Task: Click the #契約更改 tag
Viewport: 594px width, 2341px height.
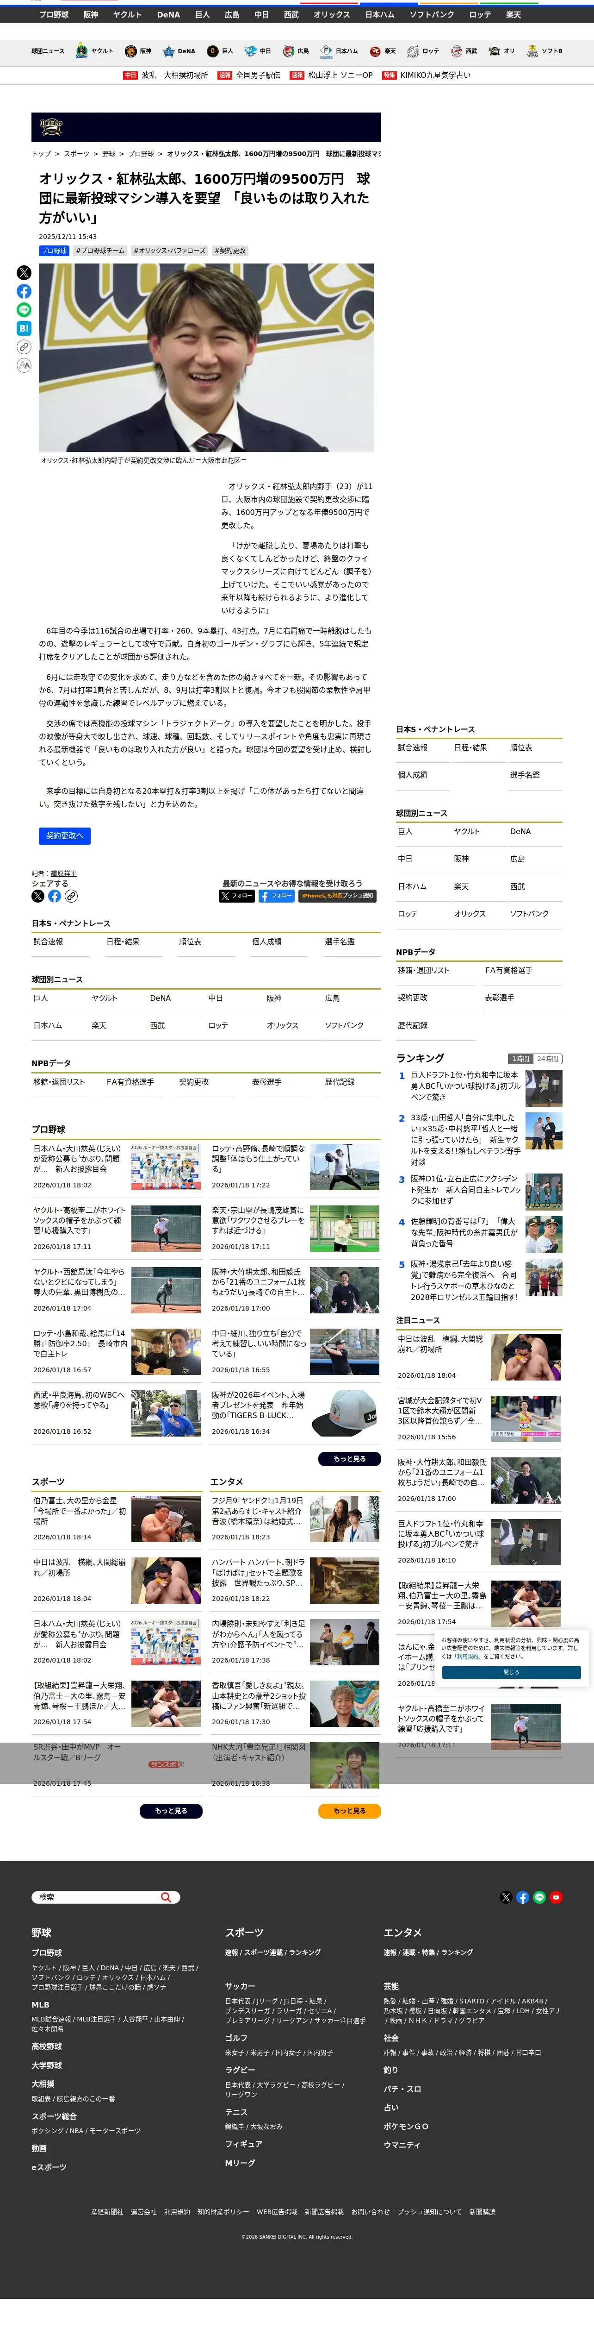Action: pyautogui.click(x=231, y=251)
